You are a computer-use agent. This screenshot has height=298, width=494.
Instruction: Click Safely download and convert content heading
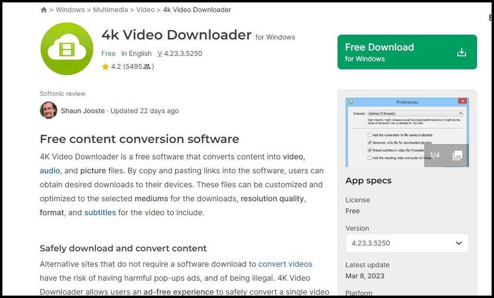pyautogui.click(x=123, y=248)
